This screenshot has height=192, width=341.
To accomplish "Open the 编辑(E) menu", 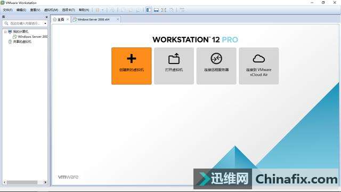I will tap(21, 10).
